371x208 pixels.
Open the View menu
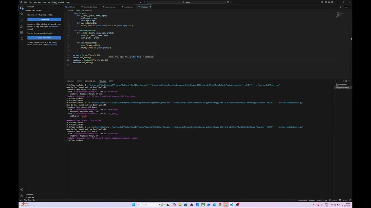click(x=44, y=2)
